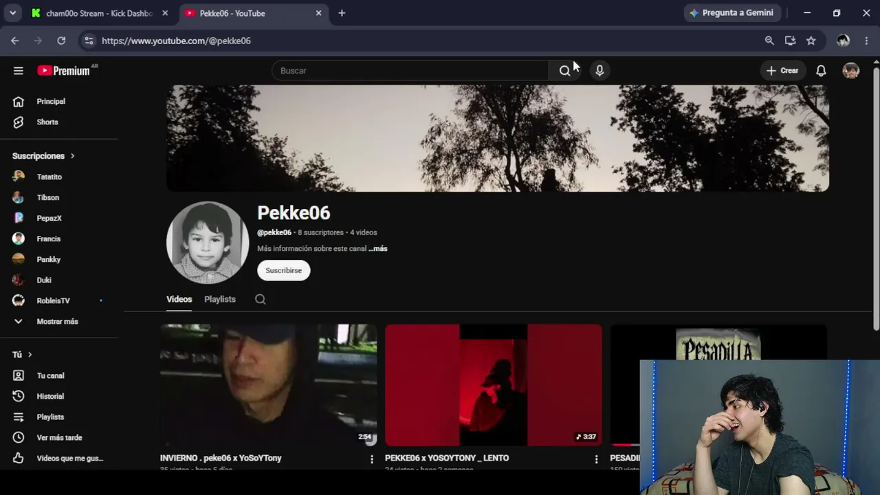Subscribe with the Suscribirse button
880x495 pixels.
click(x=284, y=270)
